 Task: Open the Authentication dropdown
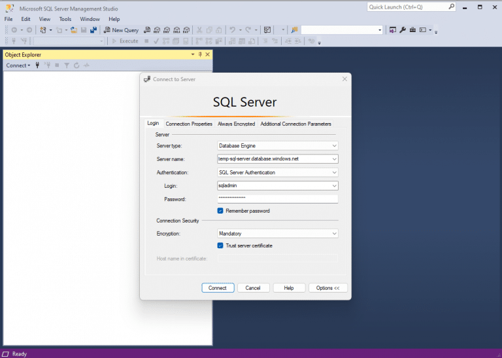(x=334, y=172)
